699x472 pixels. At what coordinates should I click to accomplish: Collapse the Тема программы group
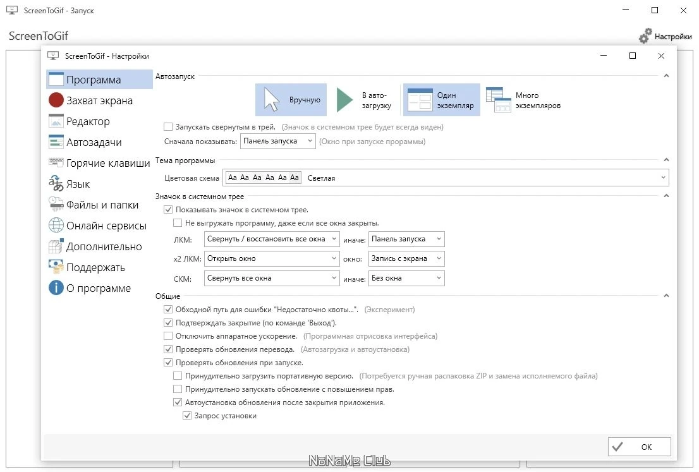pyautogui.click(x=666, y=160)
